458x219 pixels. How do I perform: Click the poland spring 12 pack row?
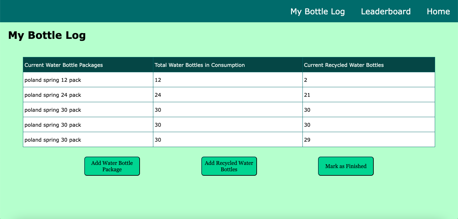click(229, 80)
